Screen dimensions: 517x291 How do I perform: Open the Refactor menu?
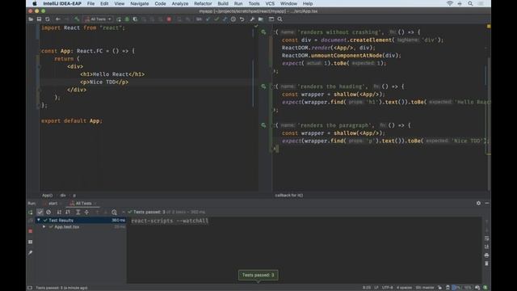203,3
